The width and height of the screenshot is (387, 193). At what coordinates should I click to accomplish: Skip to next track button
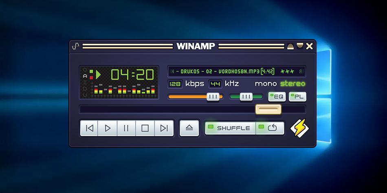pyautogui.click(x=164, y=128)
